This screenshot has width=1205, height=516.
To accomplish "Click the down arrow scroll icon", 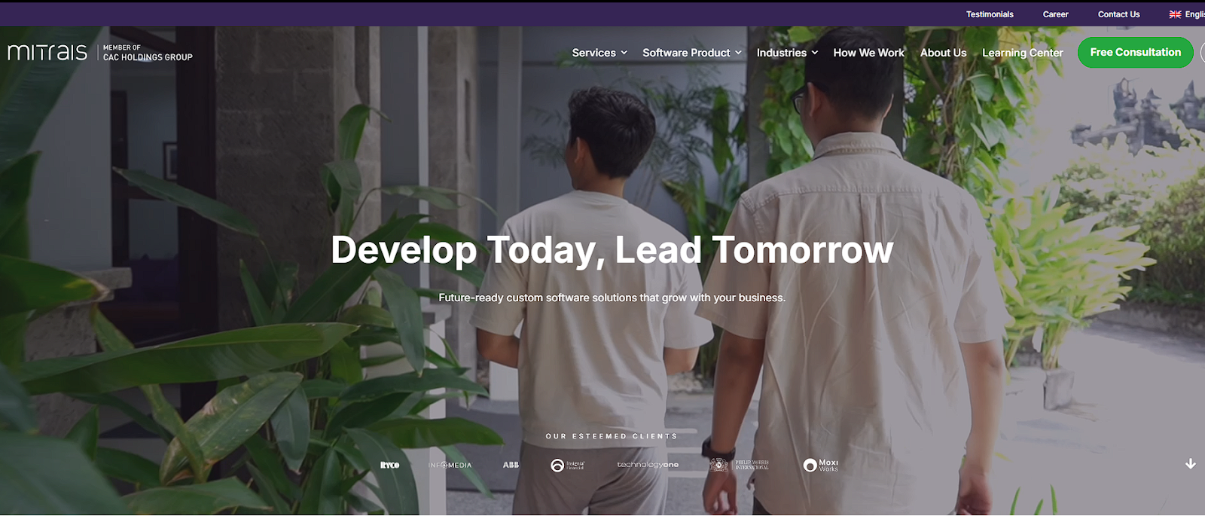I will [1190, 464].
